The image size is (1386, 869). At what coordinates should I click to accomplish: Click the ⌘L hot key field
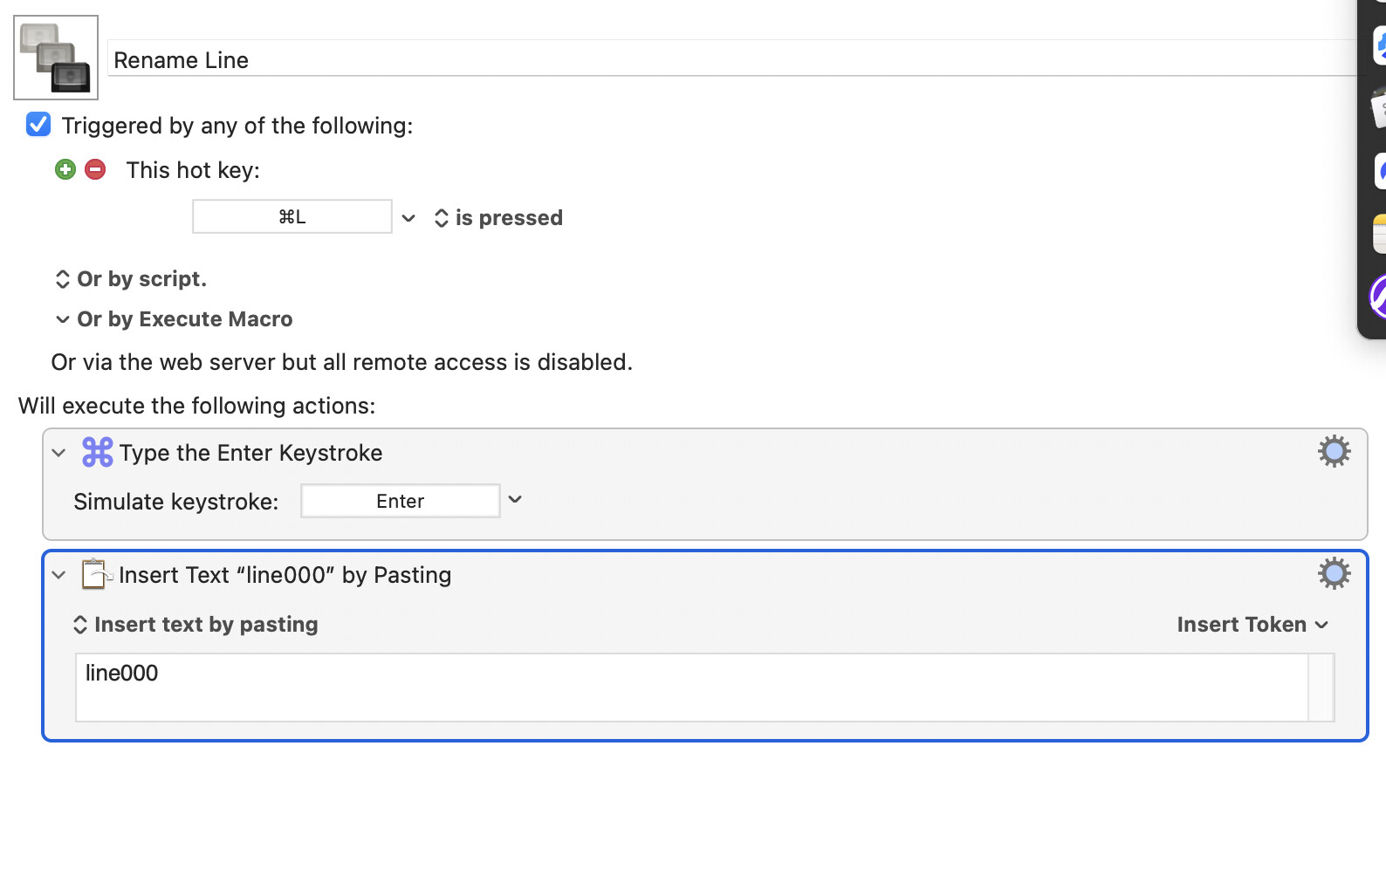[x=292, y=216]
